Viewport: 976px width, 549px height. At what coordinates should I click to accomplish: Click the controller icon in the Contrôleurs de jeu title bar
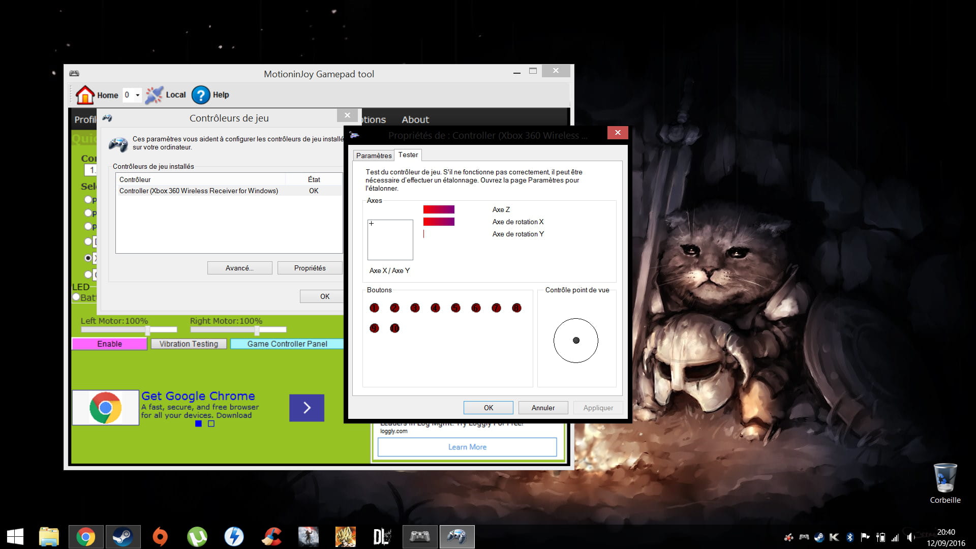click(x=107, y=118)
